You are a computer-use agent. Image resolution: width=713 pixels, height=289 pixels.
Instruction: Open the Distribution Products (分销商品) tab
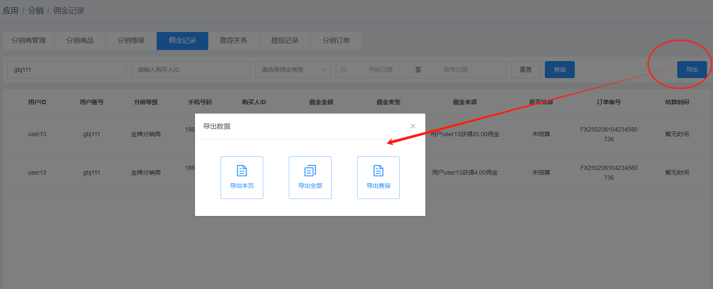click(80, 41)
